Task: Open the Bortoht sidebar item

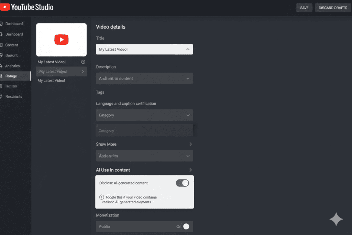Action: (x=11, y=55)
